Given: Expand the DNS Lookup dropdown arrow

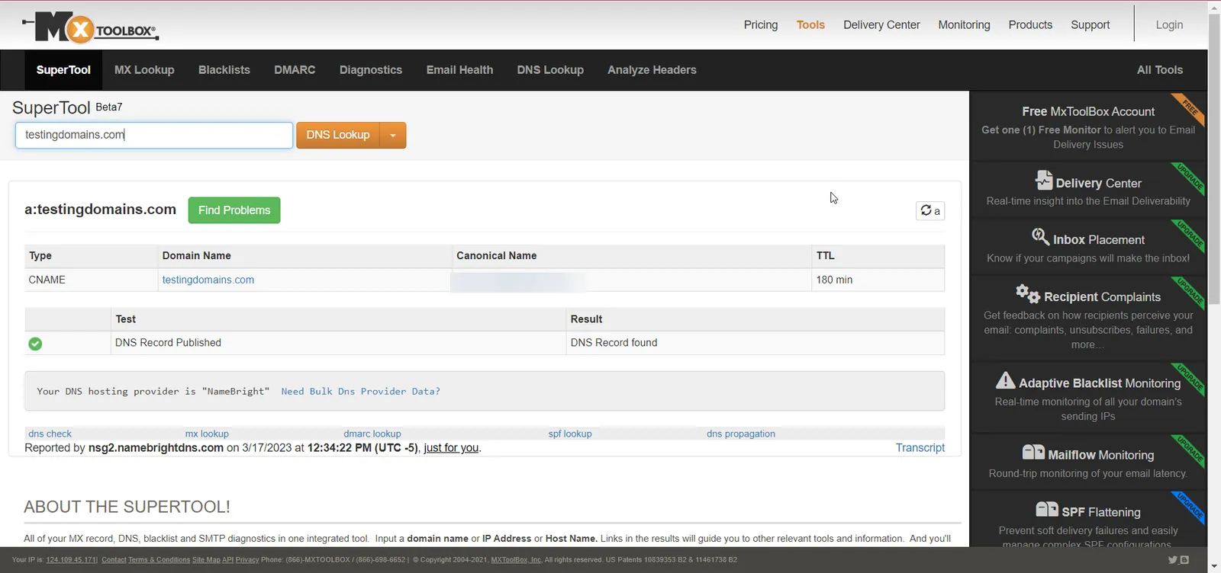Looking at the screenshot, I should (393, 136).
